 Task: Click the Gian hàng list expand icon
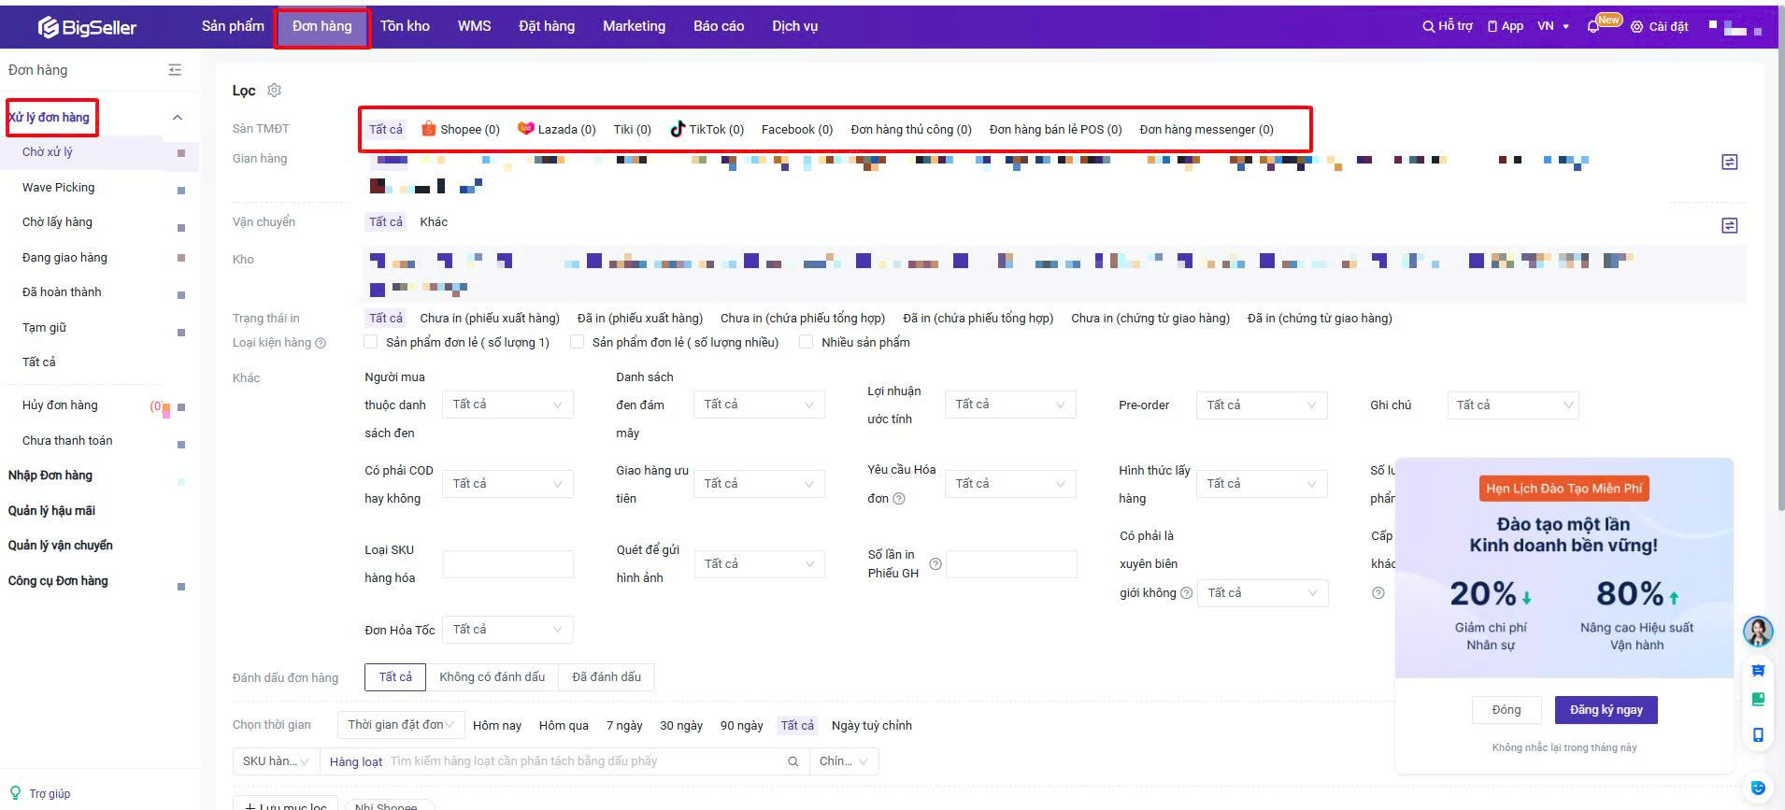[x=1729, y=163]
